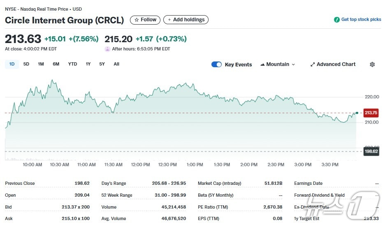
Task: Click the after-hours moon icon
Action: coord(107,49)
